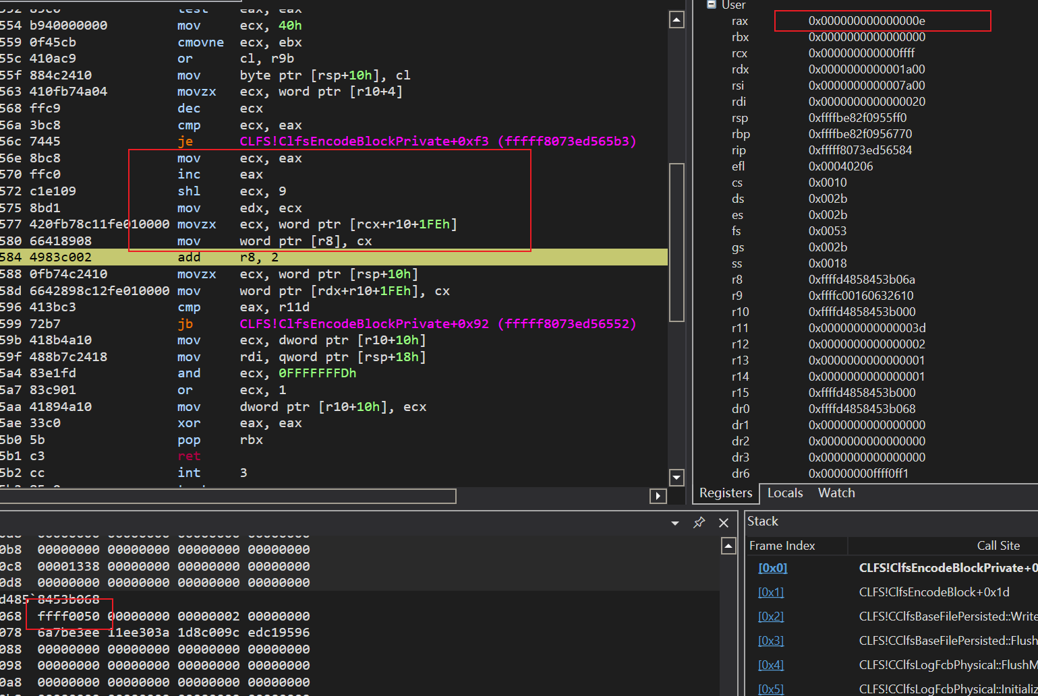The height and width of the screenshot is (696, 1038).
Task: Select rcx register value 0x000000000000ffff
Action: [861, 53]
